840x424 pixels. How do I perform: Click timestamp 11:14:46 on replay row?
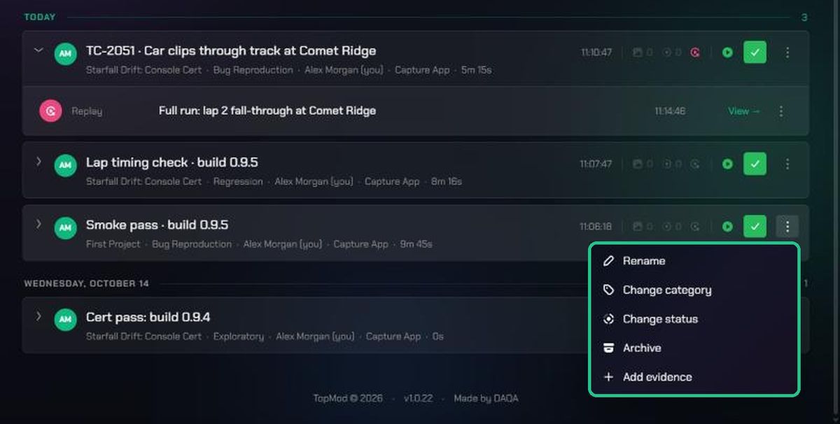coord(670,111)
